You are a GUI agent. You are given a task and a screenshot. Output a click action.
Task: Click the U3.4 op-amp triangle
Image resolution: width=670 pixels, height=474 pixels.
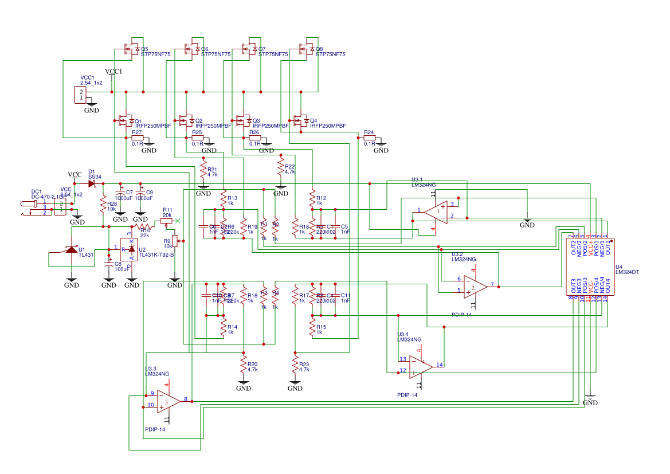421,367
